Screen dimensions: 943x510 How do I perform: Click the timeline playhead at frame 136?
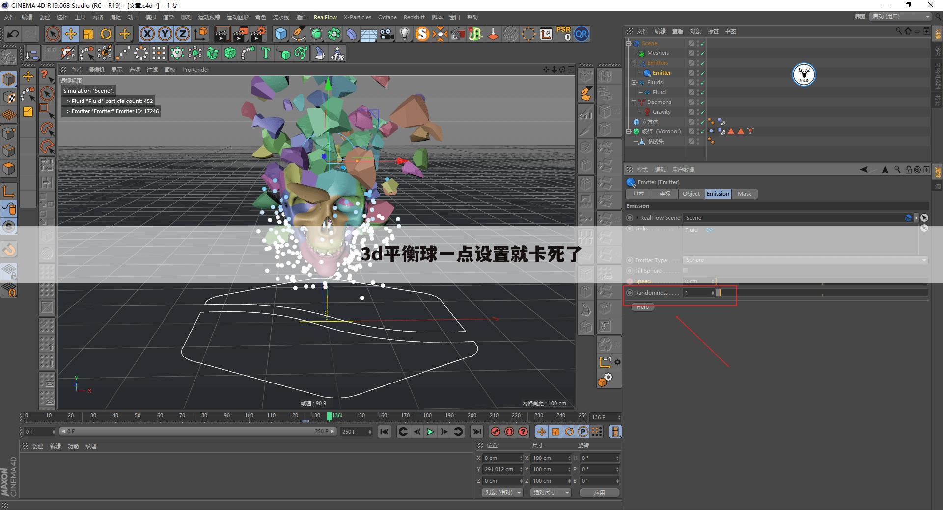coord(329,416)
